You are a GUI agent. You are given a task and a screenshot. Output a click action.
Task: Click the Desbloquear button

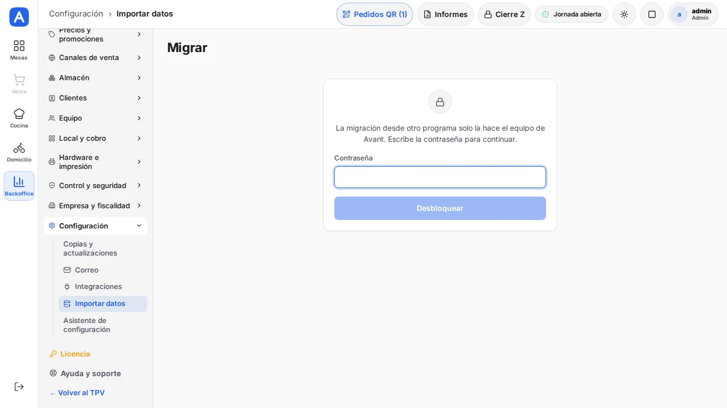[440, 208]
